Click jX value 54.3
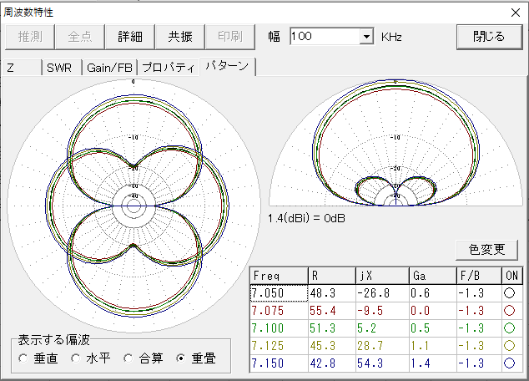 pos(382,363)
